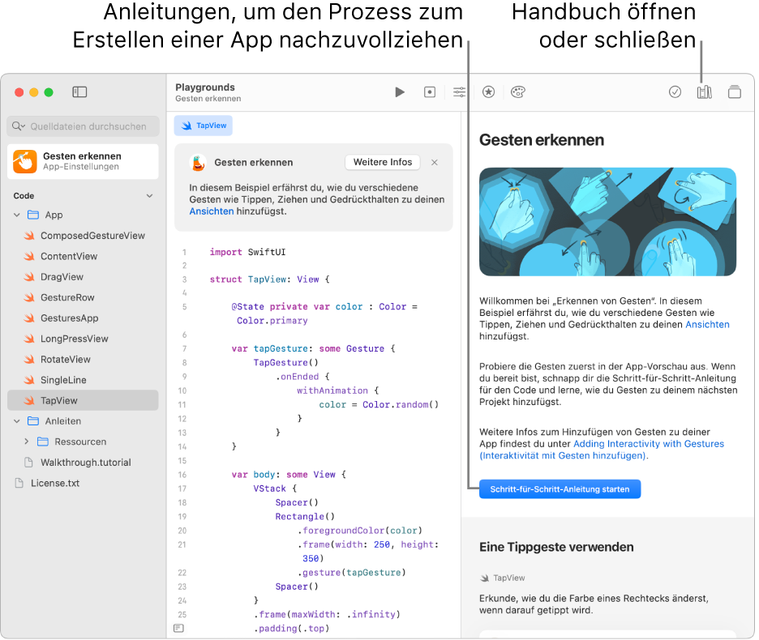Click the Gesten erkennen app icon

(x=24, y=161)
